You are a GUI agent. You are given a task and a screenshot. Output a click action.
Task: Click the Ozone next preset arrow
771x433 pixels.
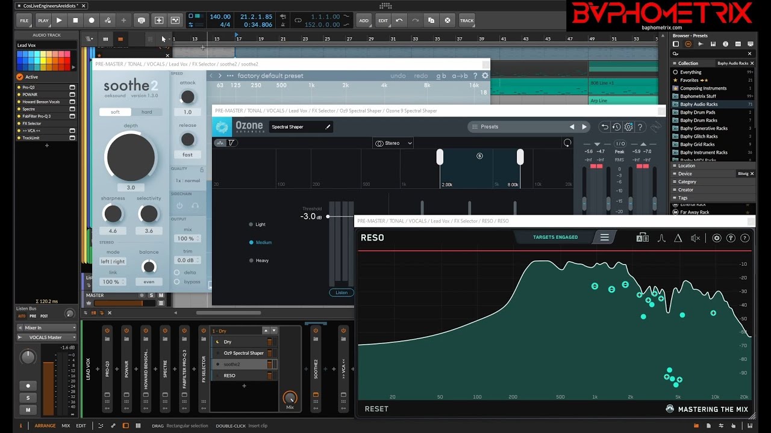point(584,127)
